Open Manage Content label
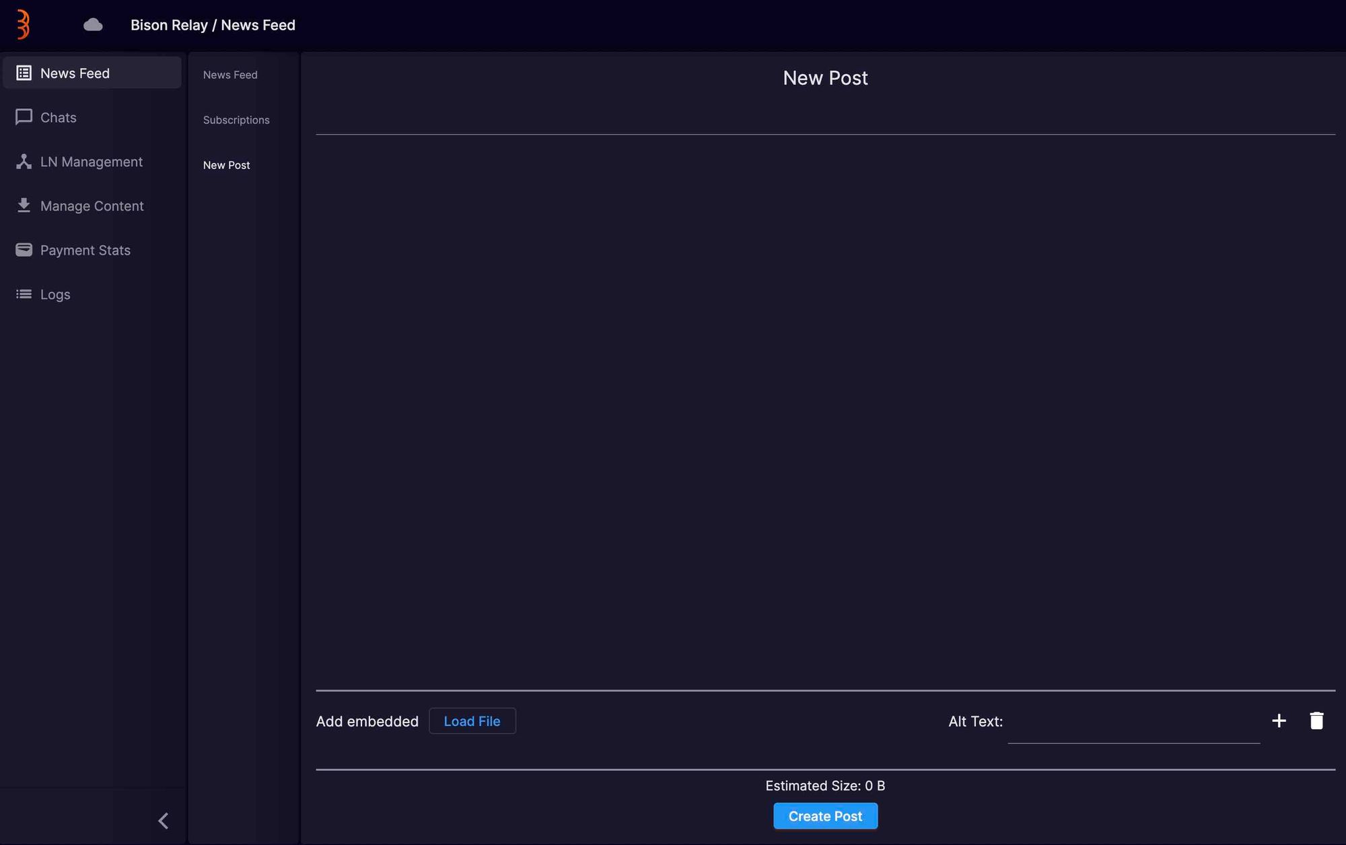The height and width of the screenshot is (845, 1346). tap(92, 205)
